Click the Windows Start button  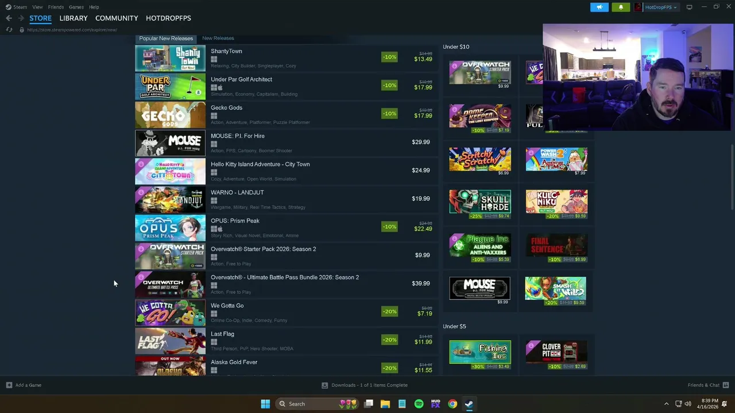[265, 404]
